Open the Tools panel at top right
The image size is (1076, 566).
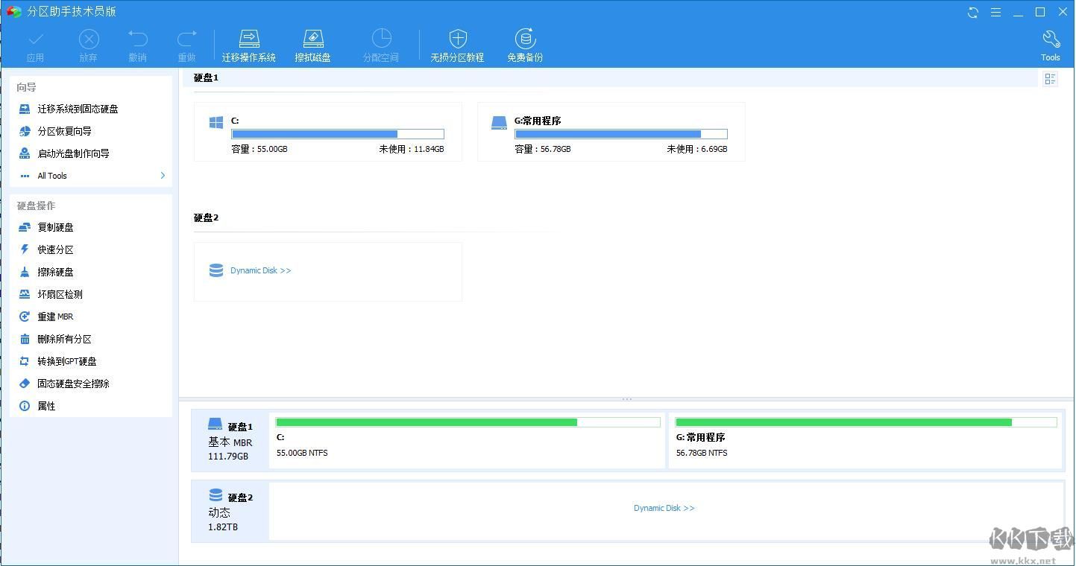point(1050,43)
